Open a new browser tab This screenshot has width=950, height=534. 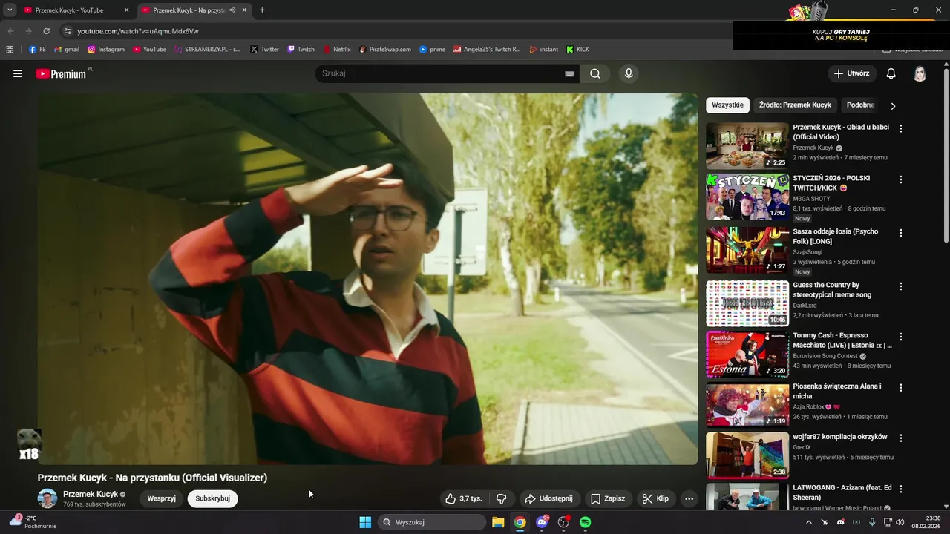[x=262, y=10]
